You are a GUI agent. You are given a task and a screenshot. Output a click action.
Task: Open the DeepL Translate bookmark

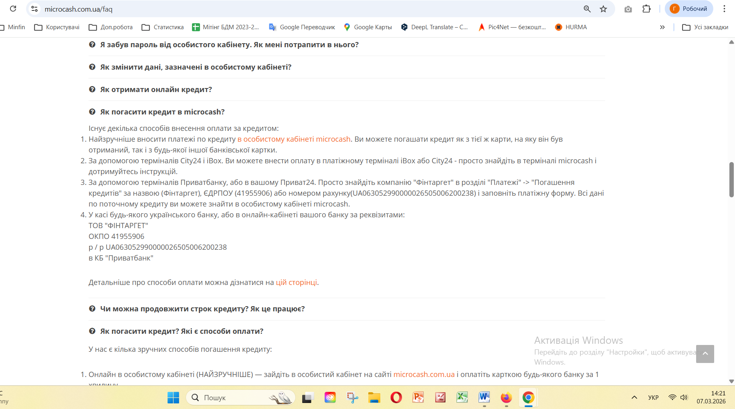coord(434,27)
